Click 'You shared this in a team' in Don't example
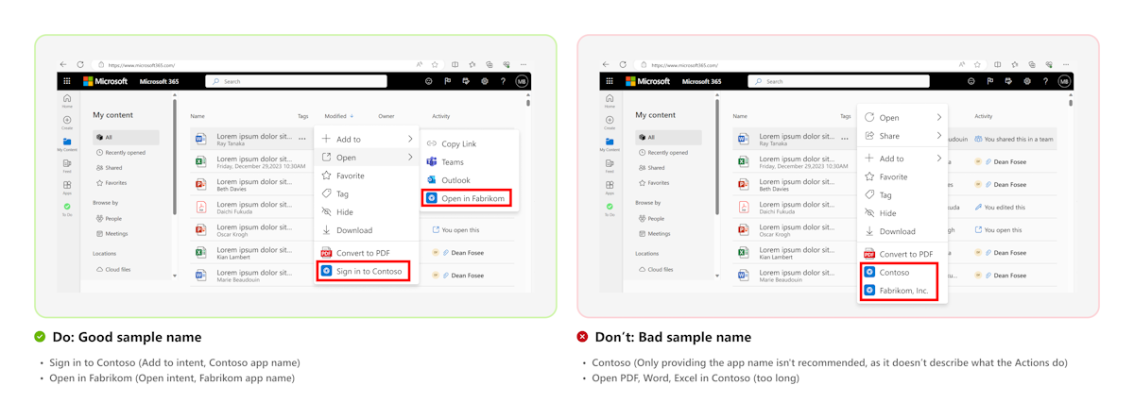The height and width of the screenshot is (419, 1134). (1013, 139)
